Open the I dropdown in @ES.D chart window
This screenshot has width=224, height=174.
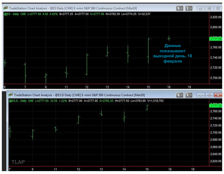coord(189,95)
